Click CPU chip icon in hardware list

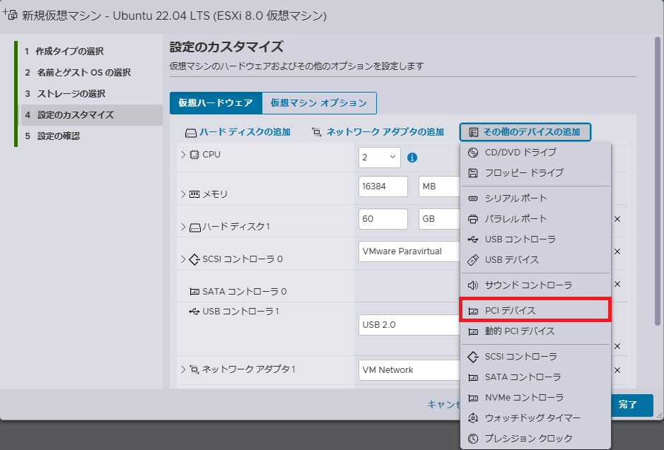pyautogui.click(x=194, y=155)
